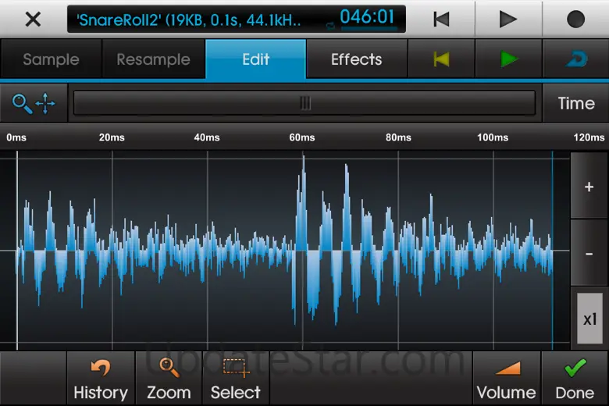Click the 20ms ruler marker

click(x=112, y=137)
